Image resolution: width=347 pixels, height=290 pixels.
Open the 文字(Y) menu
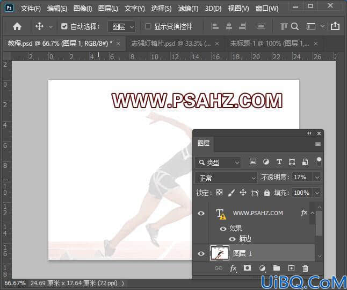(134, 9)
